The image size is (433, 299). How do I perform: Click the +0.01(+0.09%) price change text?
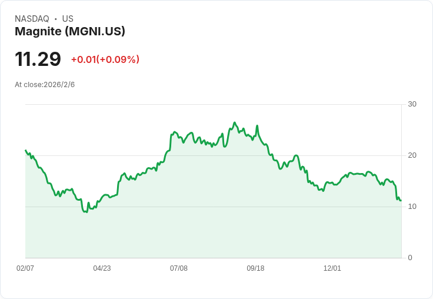coord(105,59)
